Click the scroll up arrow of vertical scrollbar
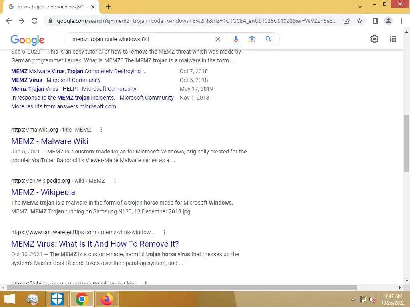Viewport: 410px width, 307px height. point(406,32)
